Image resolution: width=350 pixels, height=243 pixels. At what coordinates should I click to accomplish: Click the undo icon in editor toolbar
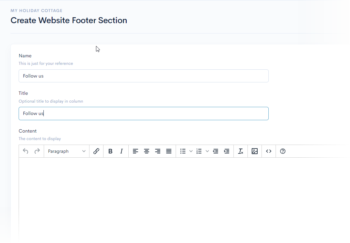pyautogui.click(x=25, y=151)
